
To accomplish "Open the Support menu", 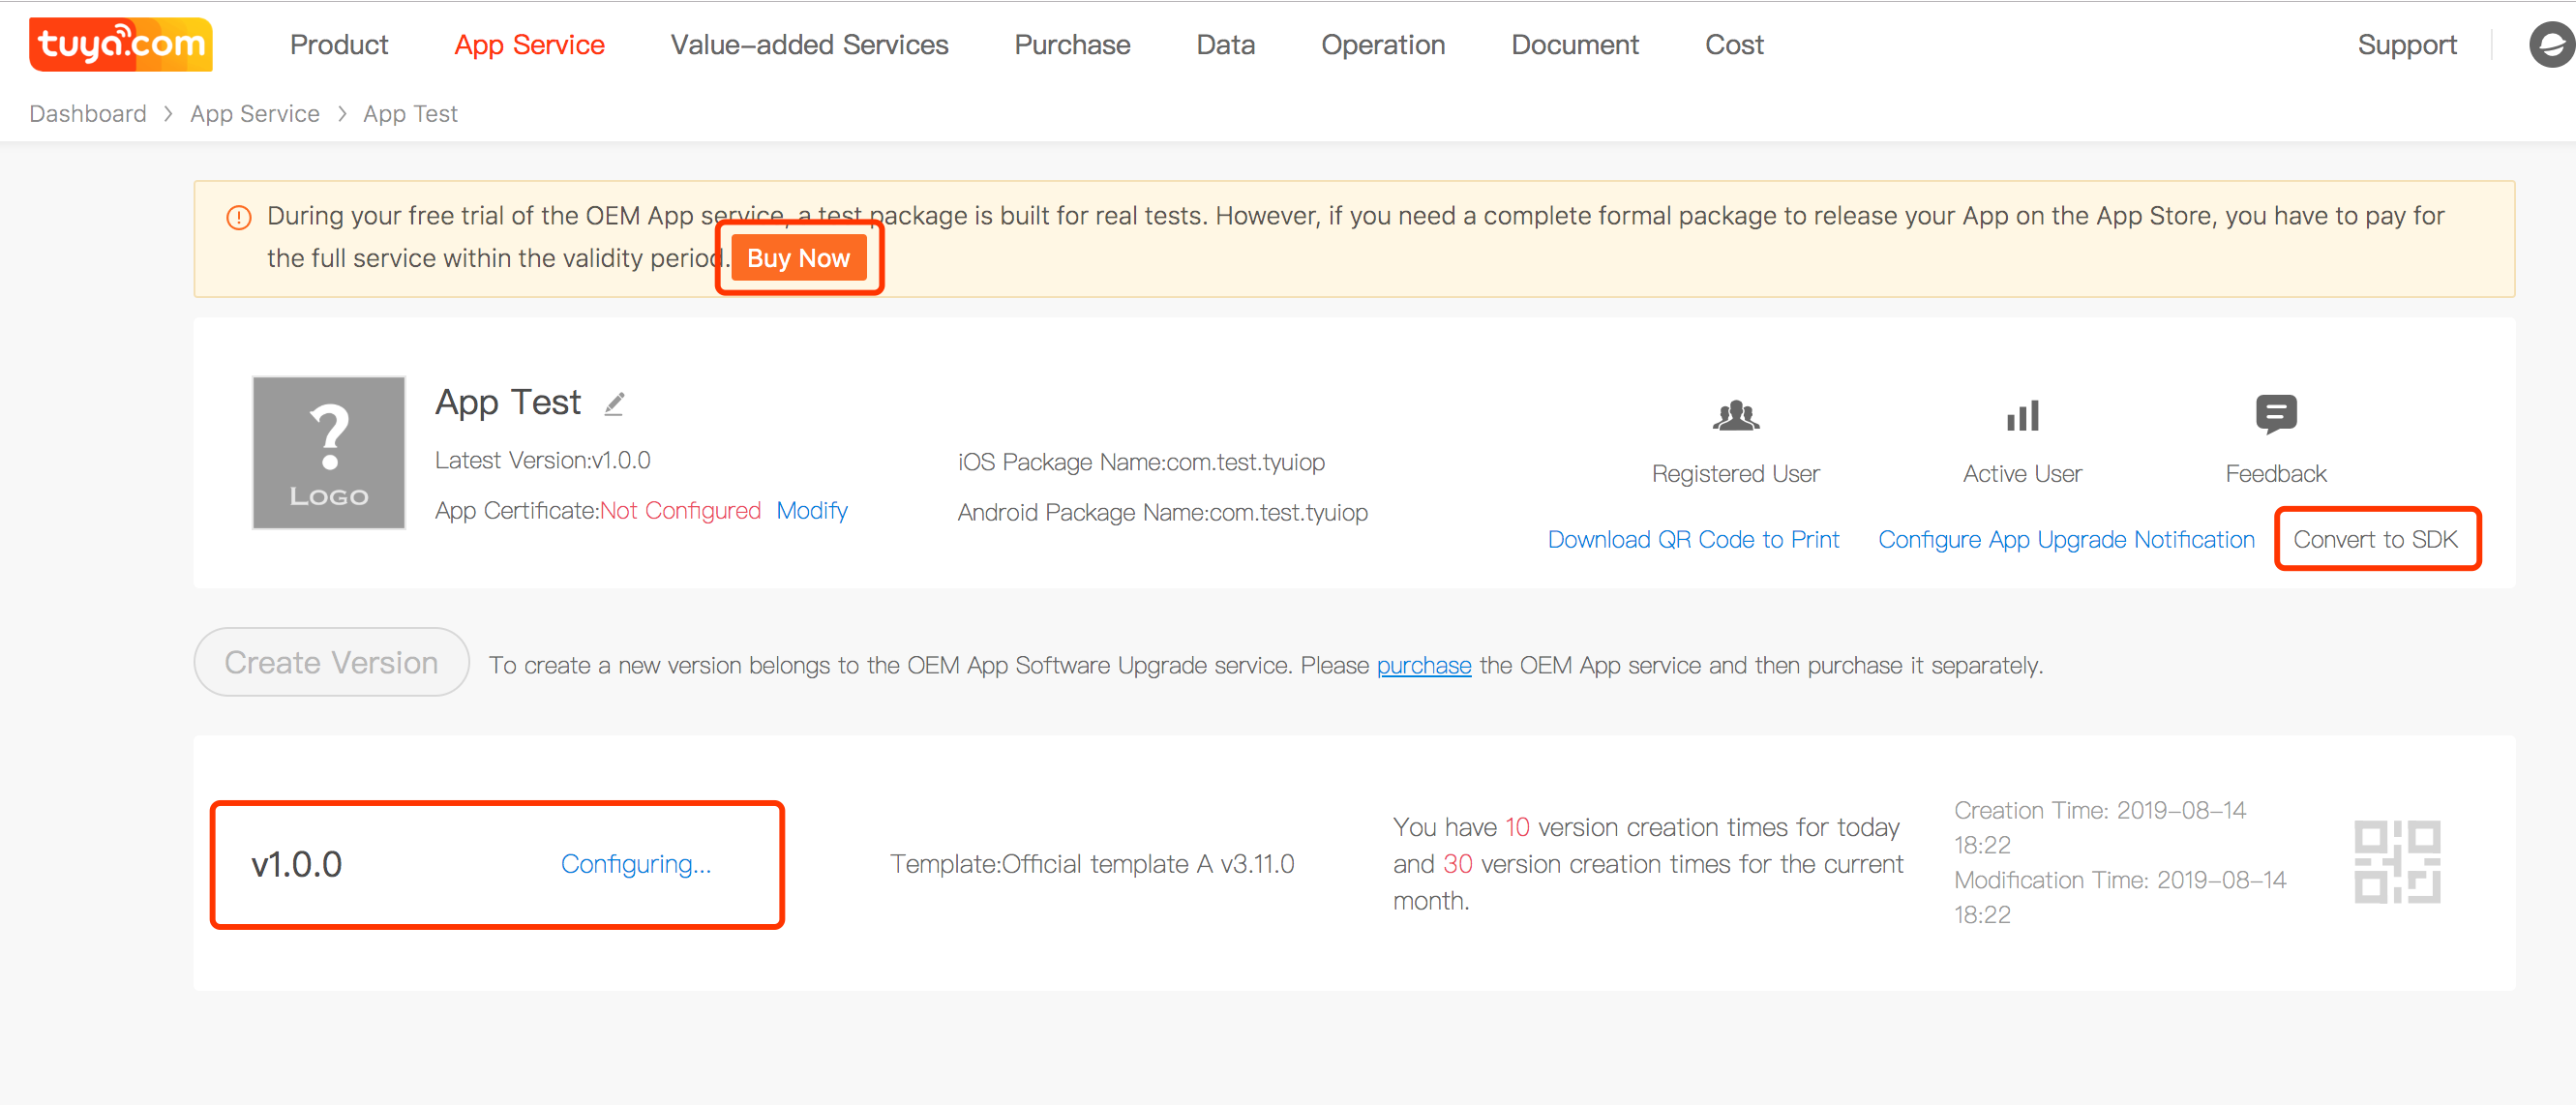I will tap(2406, 45).
